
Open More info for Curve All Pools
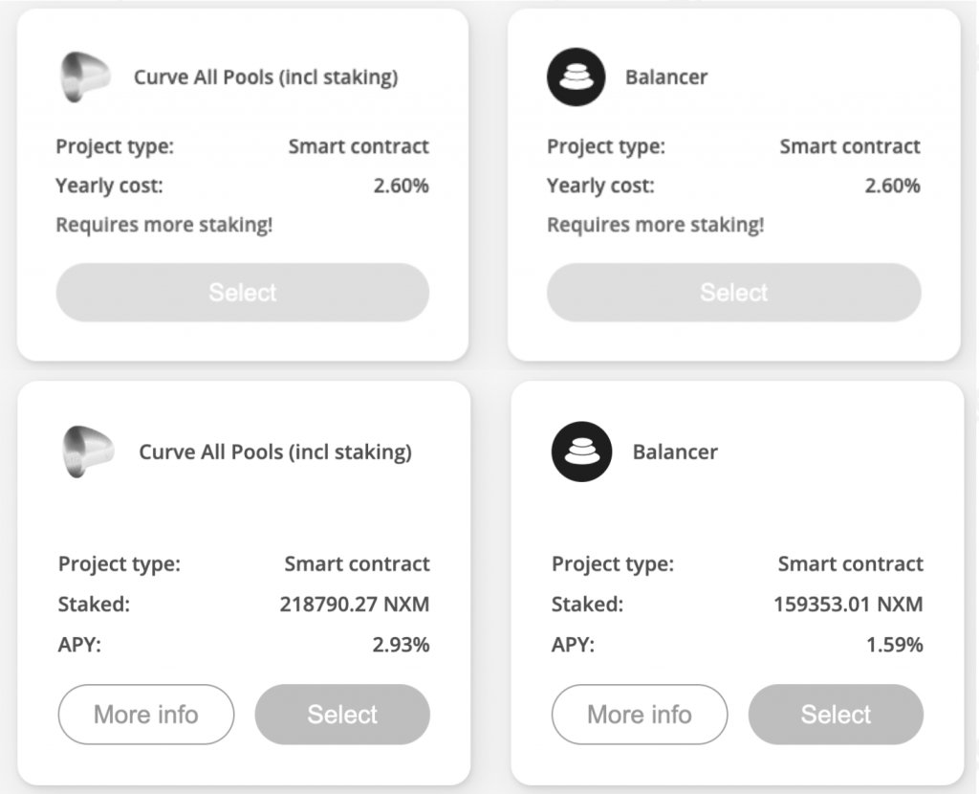146,715
